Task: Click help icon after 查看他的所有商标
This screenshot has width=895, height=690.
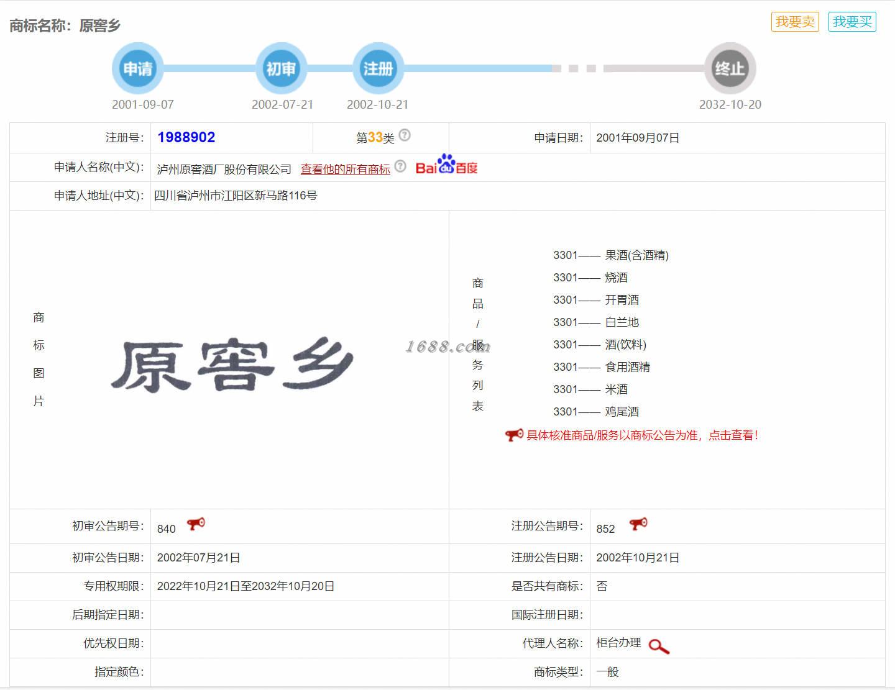Action: click(x=400, y=166)
